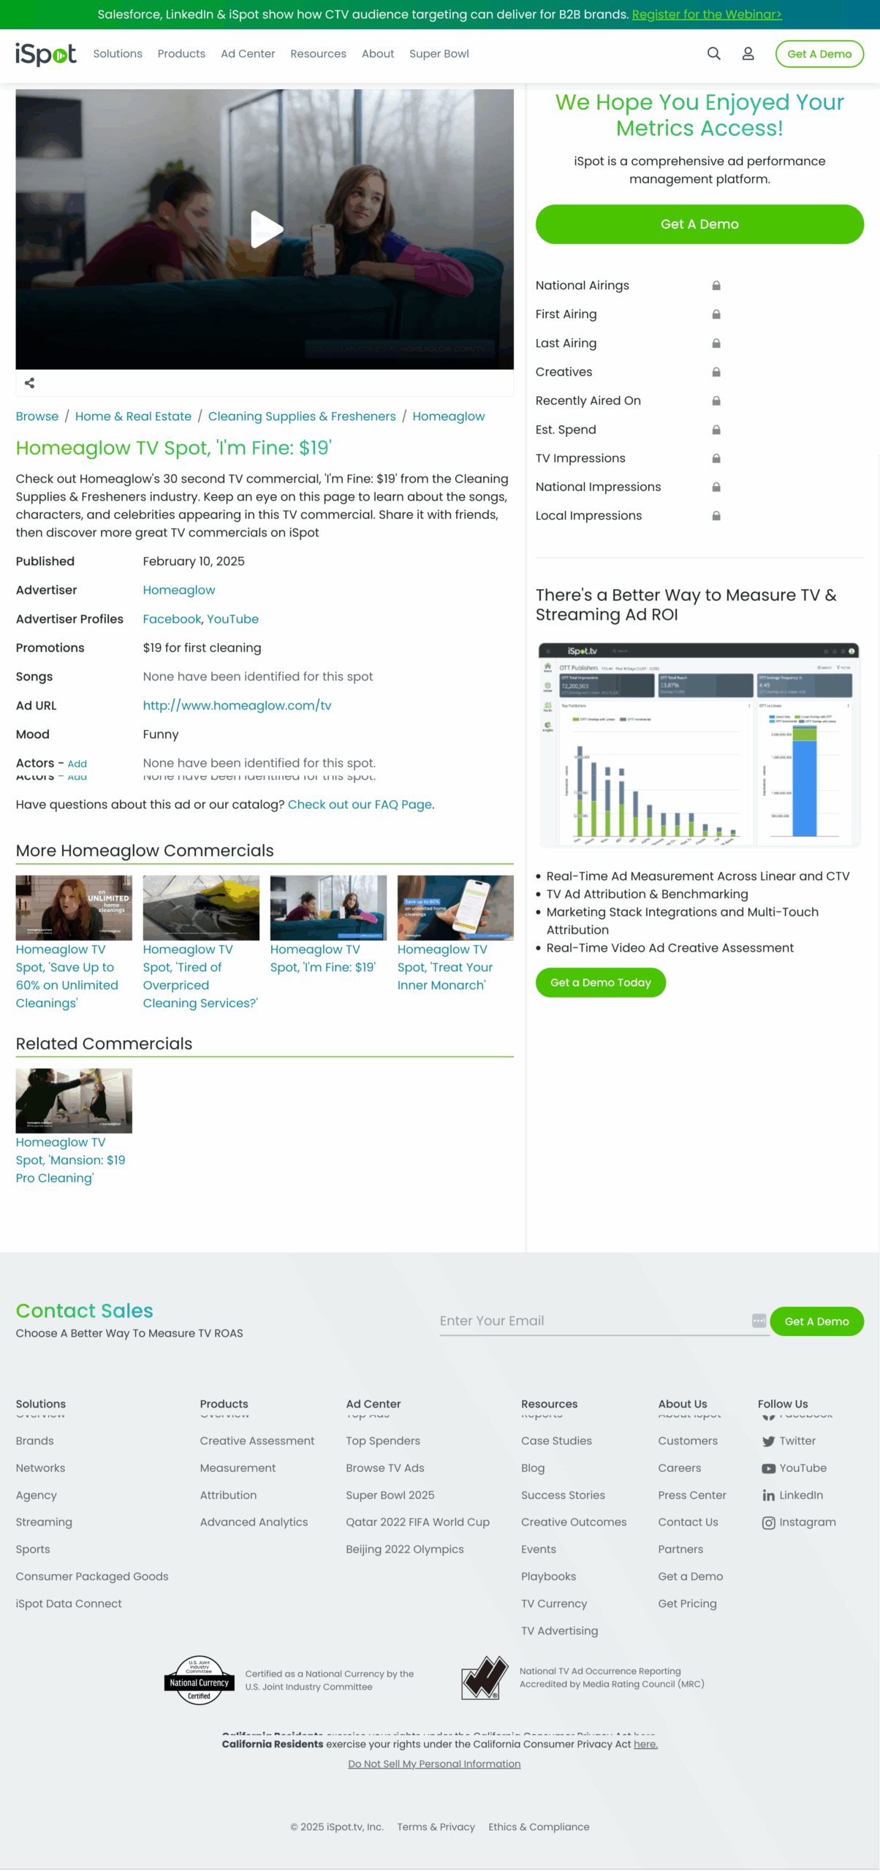Click Register for the Webinar link

point(707,15)
